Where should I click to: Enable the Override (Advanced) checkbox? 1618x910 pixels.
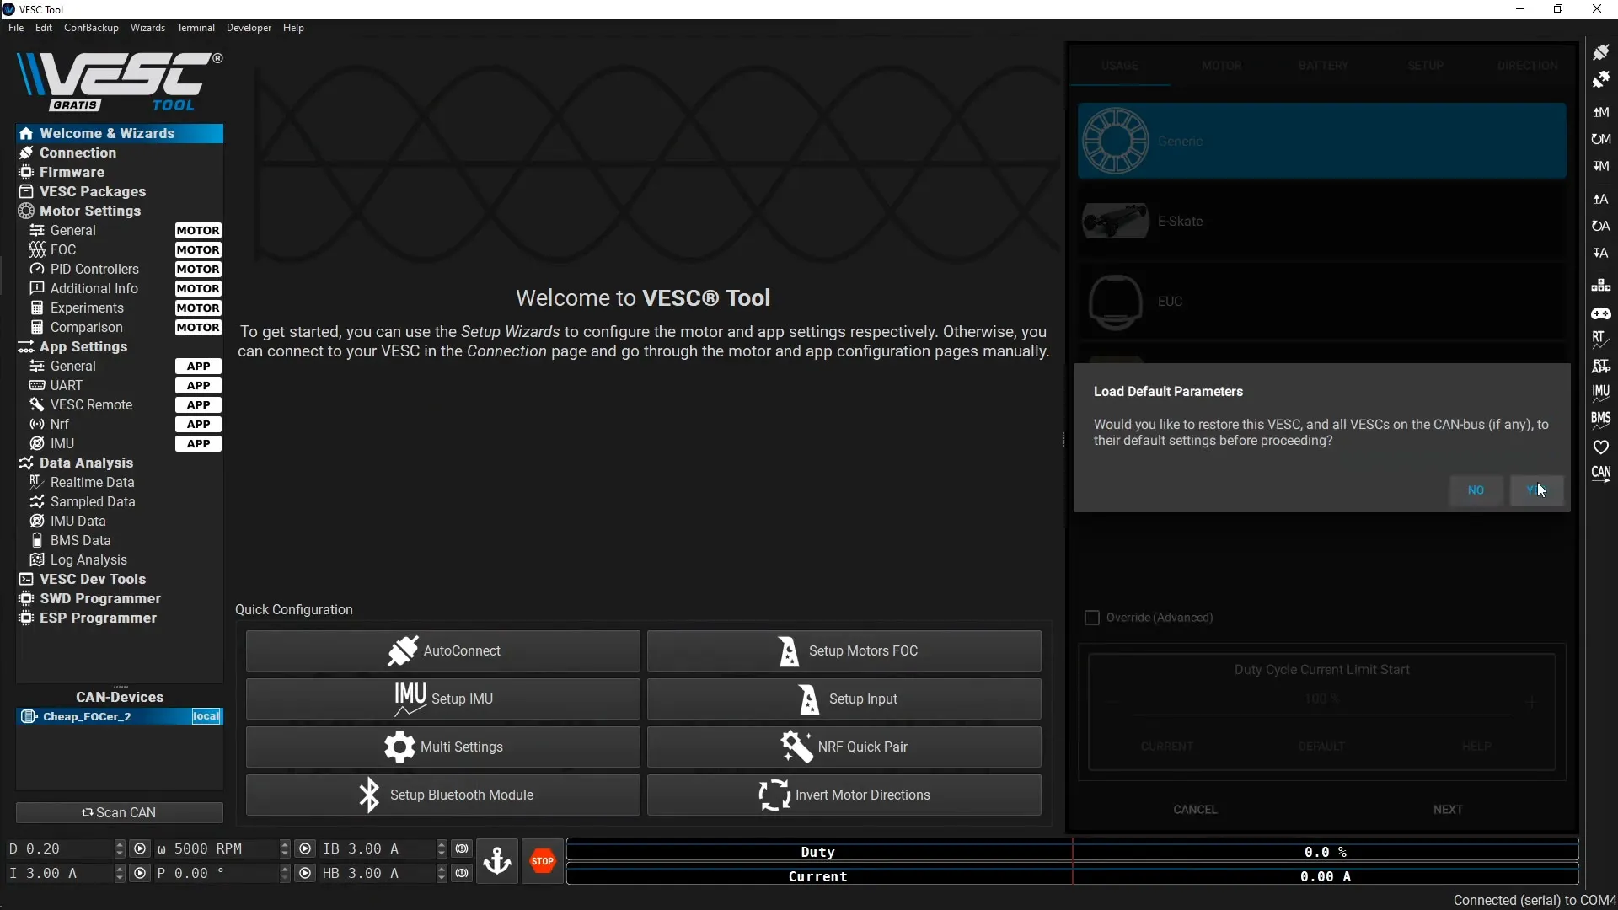1092,617
